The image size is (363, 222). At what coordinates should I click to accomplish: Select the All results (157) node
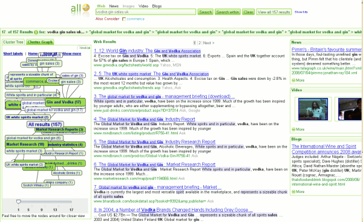pyautogui.click(x=45, y=125)
